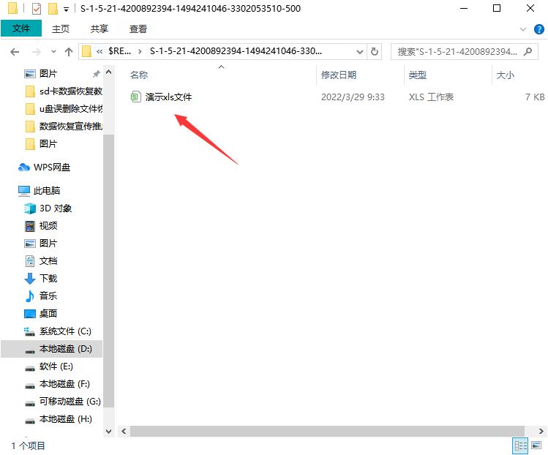Image resolution: width=548 pixels, height=455 pixels.
Task: Open the 共享 ribbon tab
Action: (99, 29)
